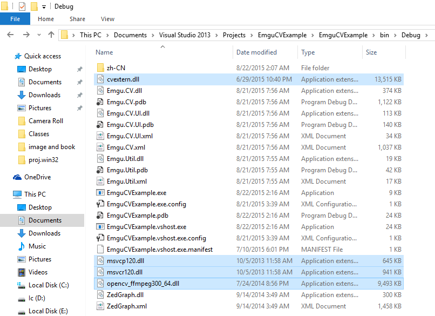435x316 pixels.
Task: Click the Emgu.Util.dll file icon
Action: click(x=100, y=159)
